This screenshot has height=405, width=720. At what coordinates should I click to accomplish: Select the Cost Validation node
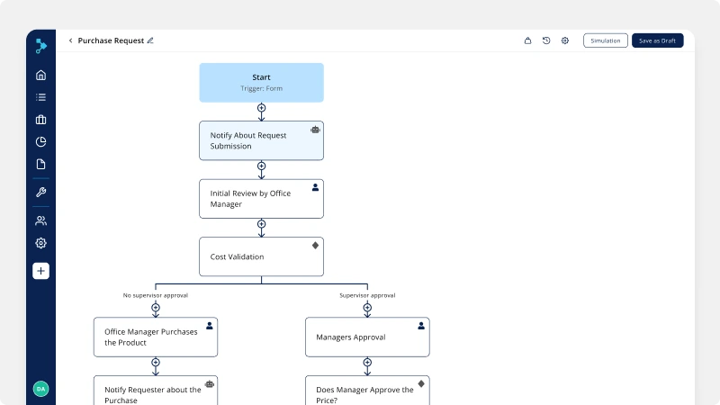click(261, 256)
